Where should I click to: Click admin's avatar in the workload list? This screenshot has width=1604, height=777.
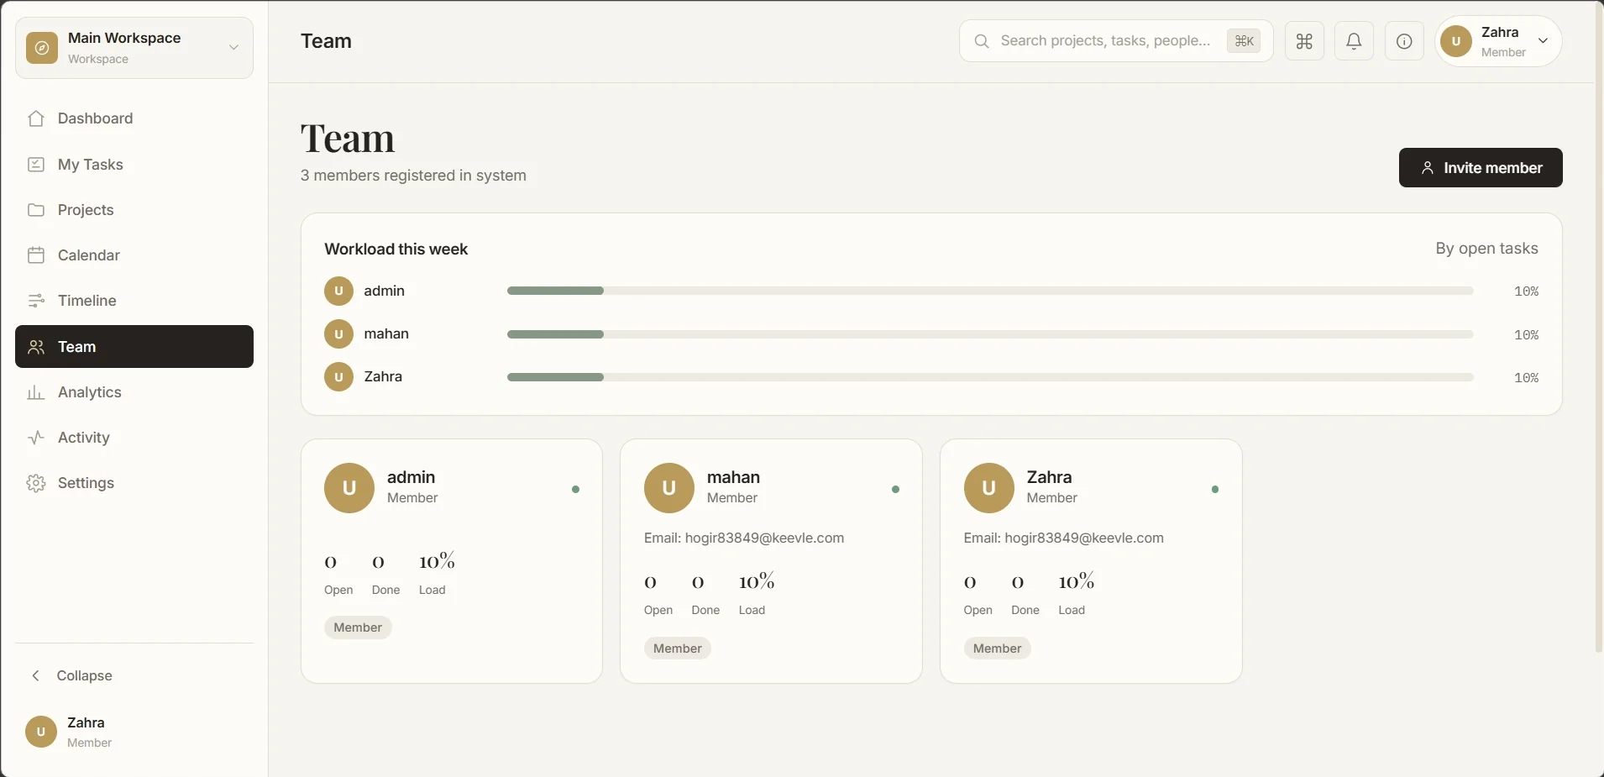point(338,291)
